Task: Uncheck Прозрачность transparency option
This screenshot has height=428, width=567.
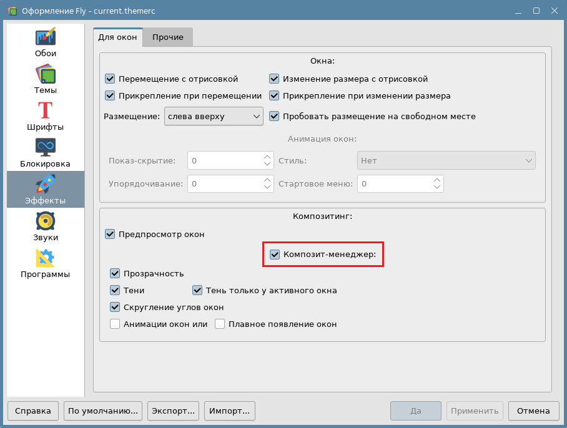Action: (x=115, y=273)
